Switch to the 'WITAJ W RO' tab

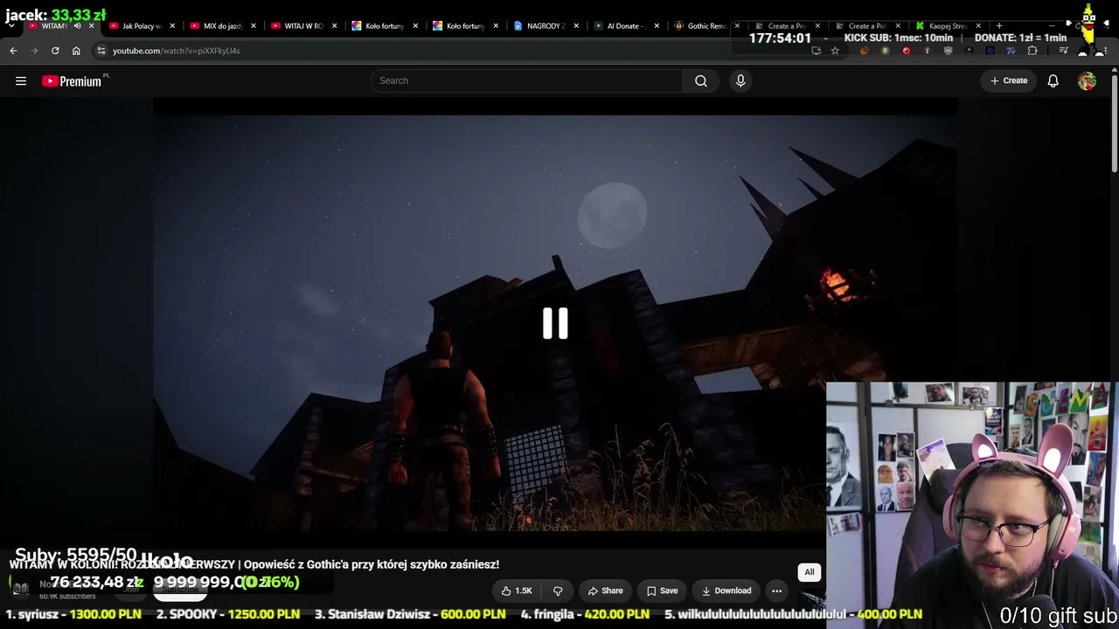coord(302,26)
